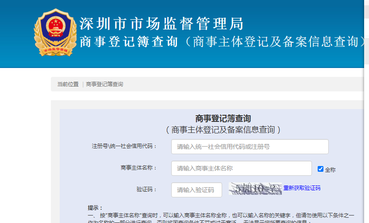The image size is (369, 223).
Task: Click the 重新获取验证码 link
Action: tap(302, 188)
